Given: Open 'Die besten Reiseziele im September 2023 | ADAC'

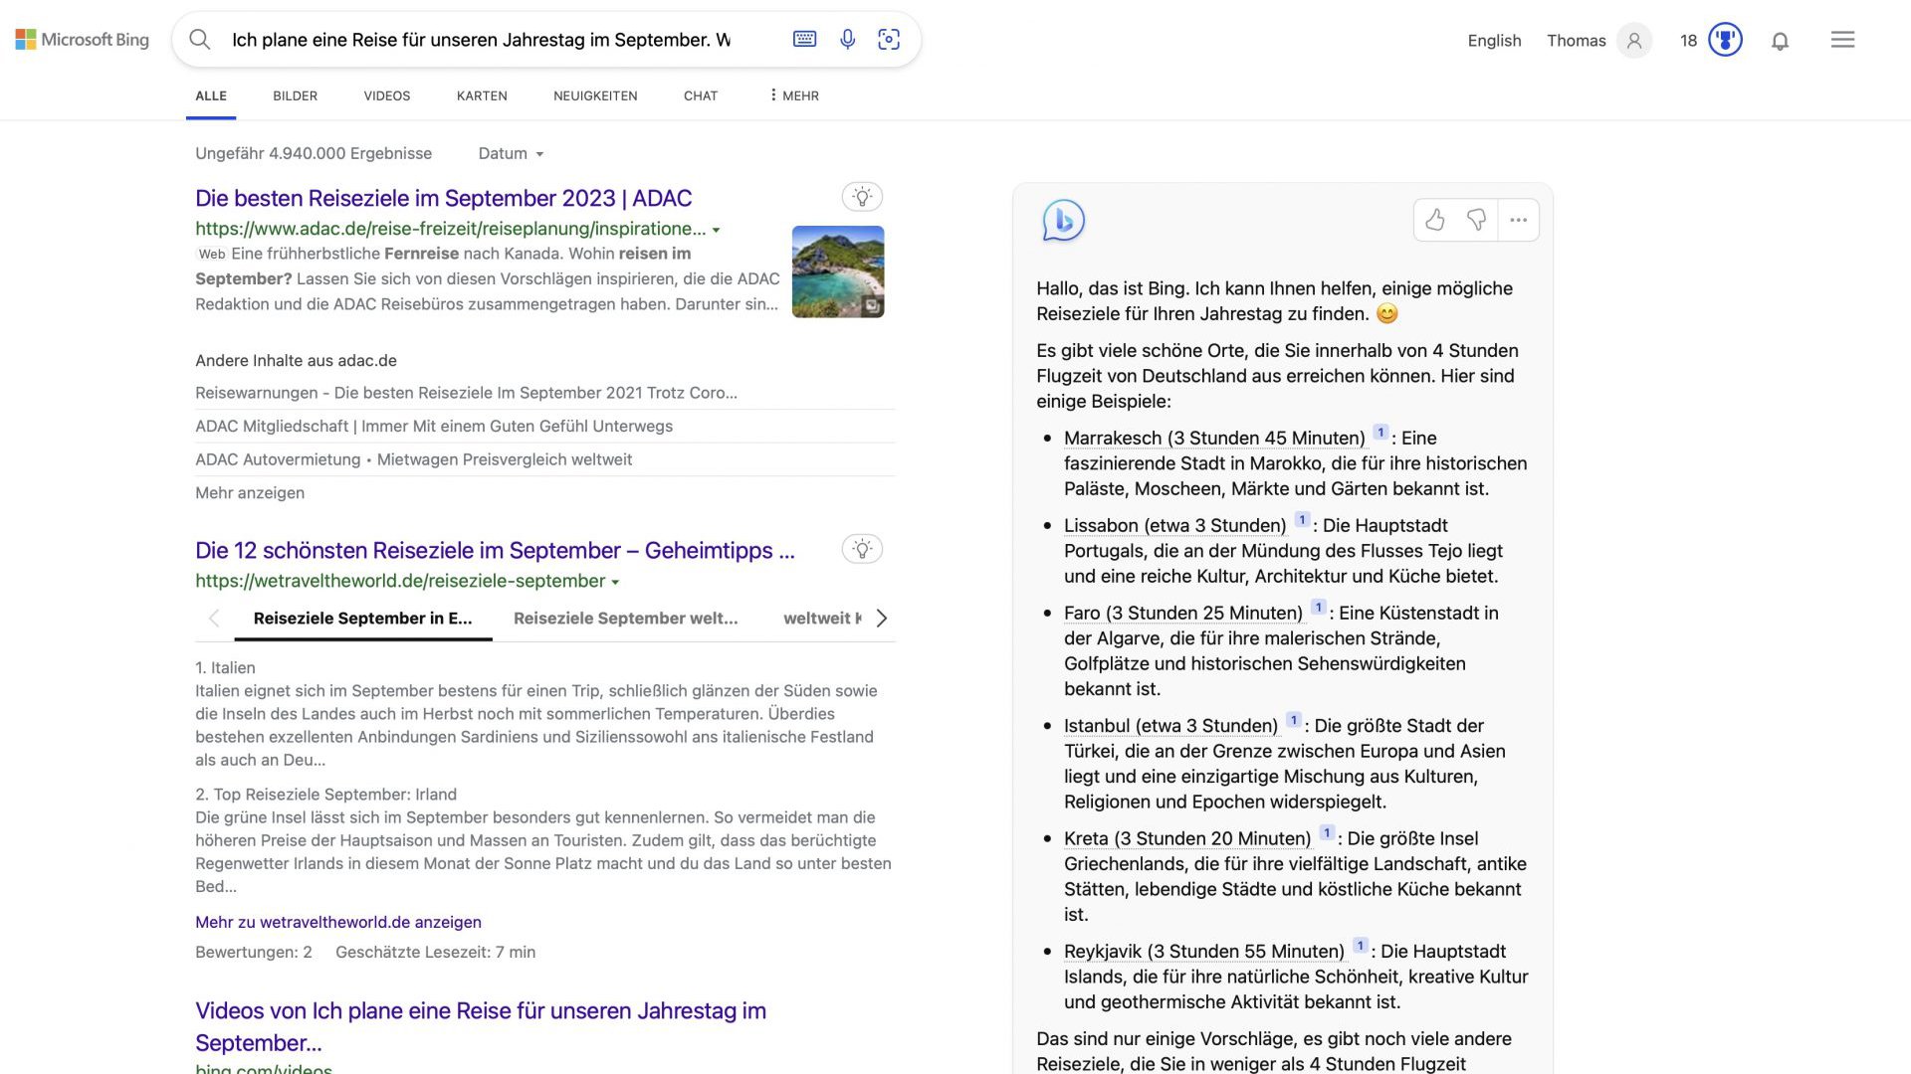Looking at the screenshot, I should (444, 198).
